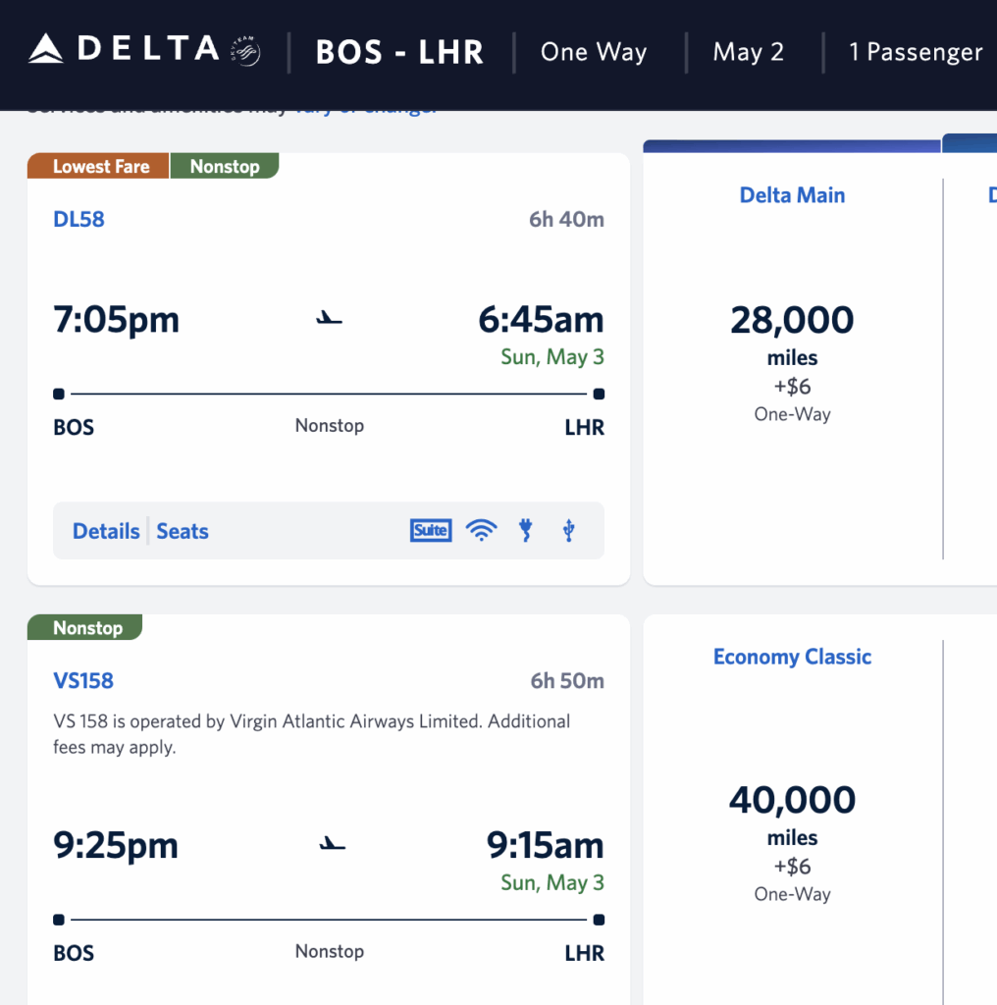
Task: Select the Economy Classic fare header
Action: coord(792,657)
